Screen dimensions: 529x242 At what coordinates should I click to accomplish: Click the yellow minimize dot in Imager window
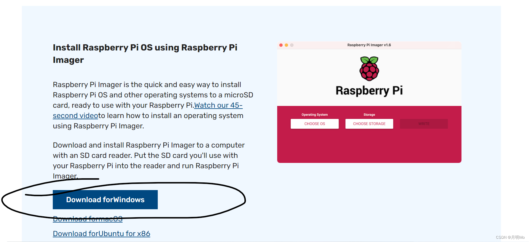point(286,45)
